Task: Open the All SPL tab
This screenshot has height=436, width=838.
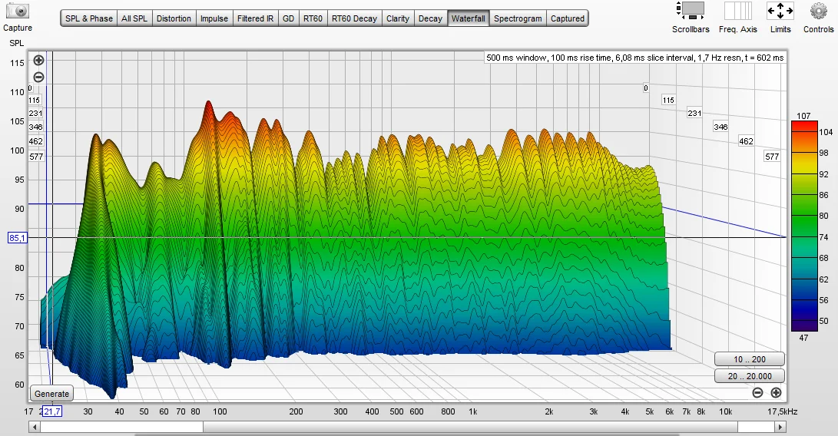Action: click(x=134, y=18)
